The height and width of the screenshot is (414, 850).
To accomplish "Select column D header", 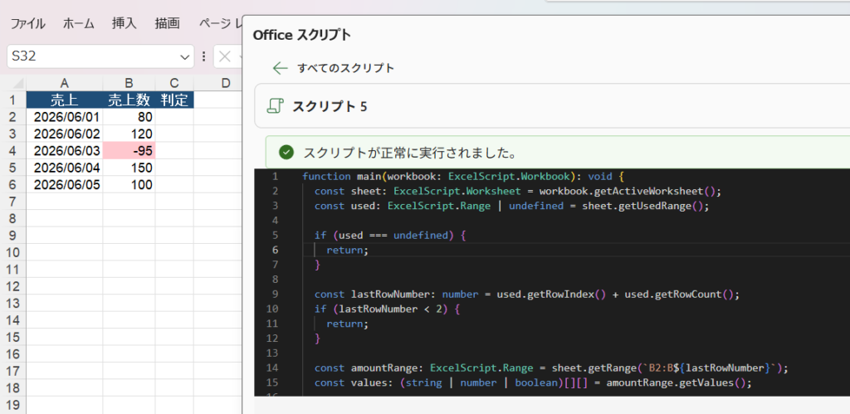I will click(226, 84).
